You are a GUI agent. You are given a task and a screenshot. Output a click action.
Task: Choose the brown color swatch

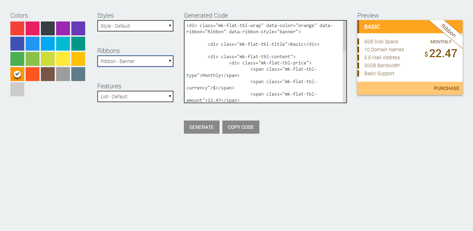pos(48,74)
